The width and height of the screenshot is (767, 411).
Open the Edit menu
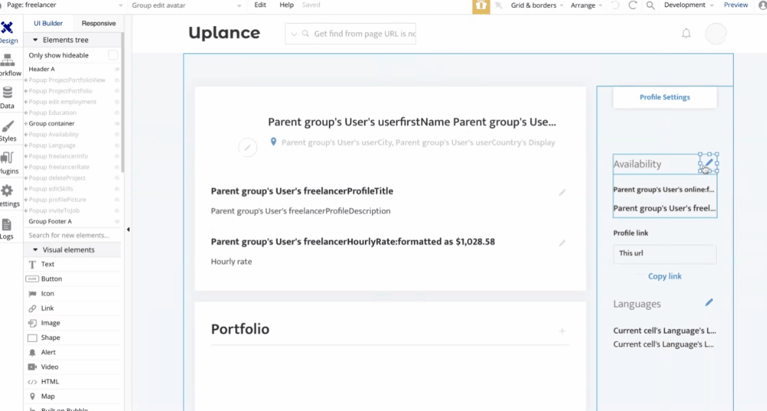point(260,5)
